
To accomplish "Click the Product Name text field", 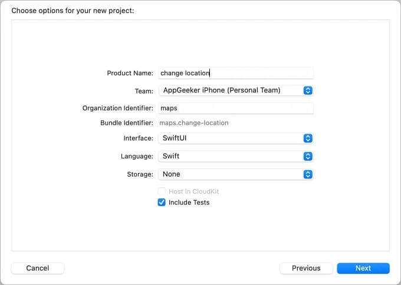I will 236,73.
